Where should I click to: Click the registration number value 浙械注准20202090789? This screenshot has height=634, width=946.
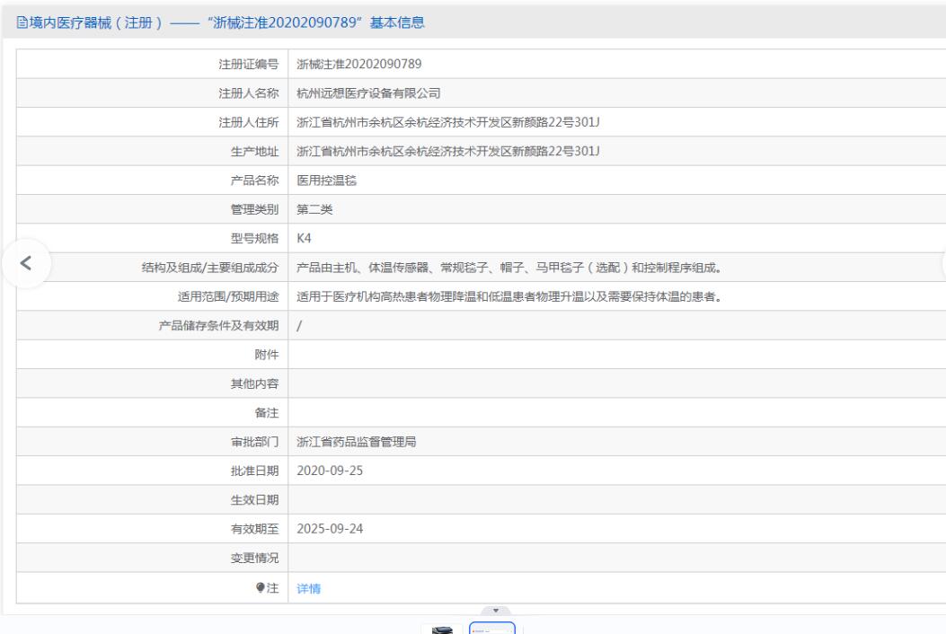[x=359, y=64]
